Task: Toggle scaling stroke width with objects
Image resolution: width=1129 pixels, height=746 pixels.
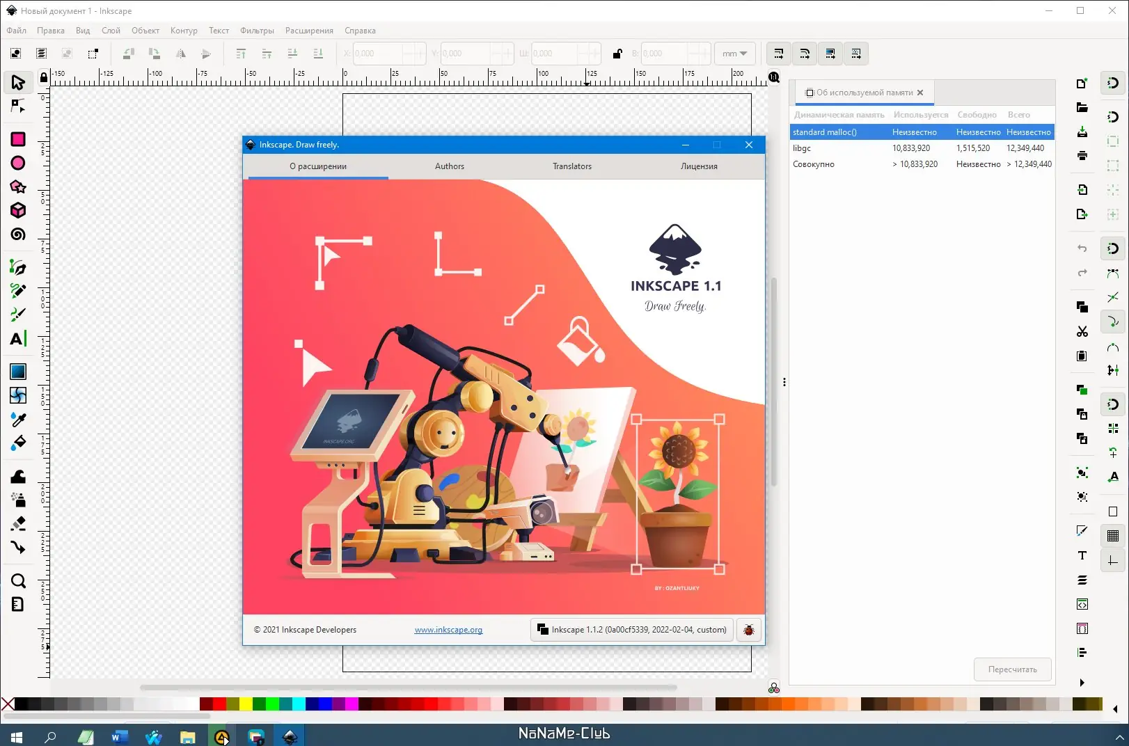Action: pyautogui.click(x=778, y=54)
